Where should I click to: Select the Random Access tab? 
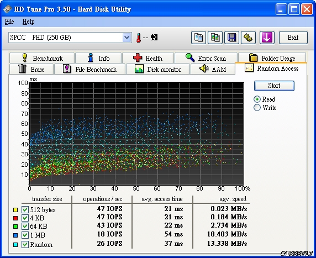(x=271, y=69)
